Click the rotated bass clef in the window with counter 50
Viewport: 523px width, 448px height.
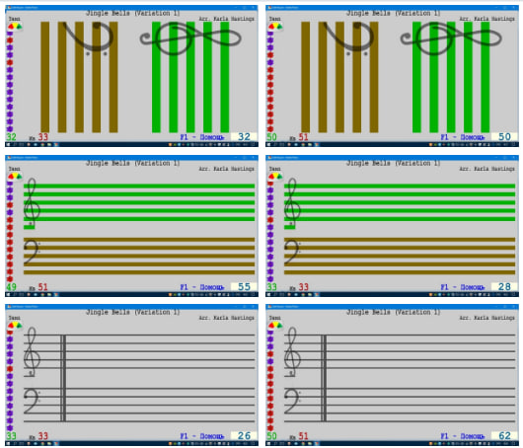(348, 37)
